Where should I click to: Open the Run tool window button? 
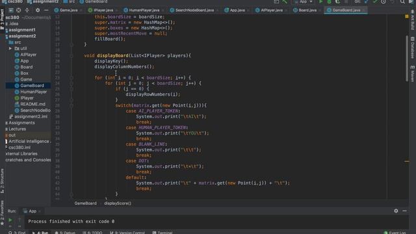[x=40, y=233]
